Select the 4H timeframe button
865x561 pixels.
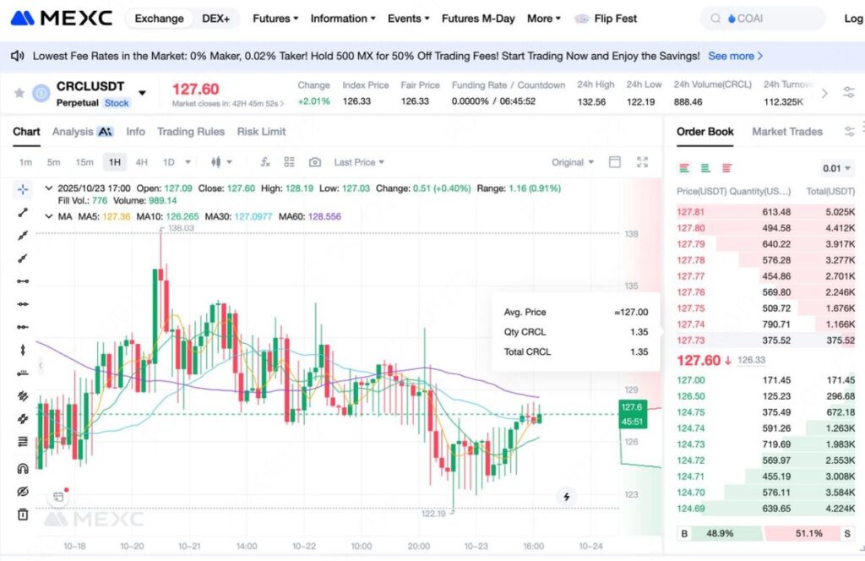point(141,162)
